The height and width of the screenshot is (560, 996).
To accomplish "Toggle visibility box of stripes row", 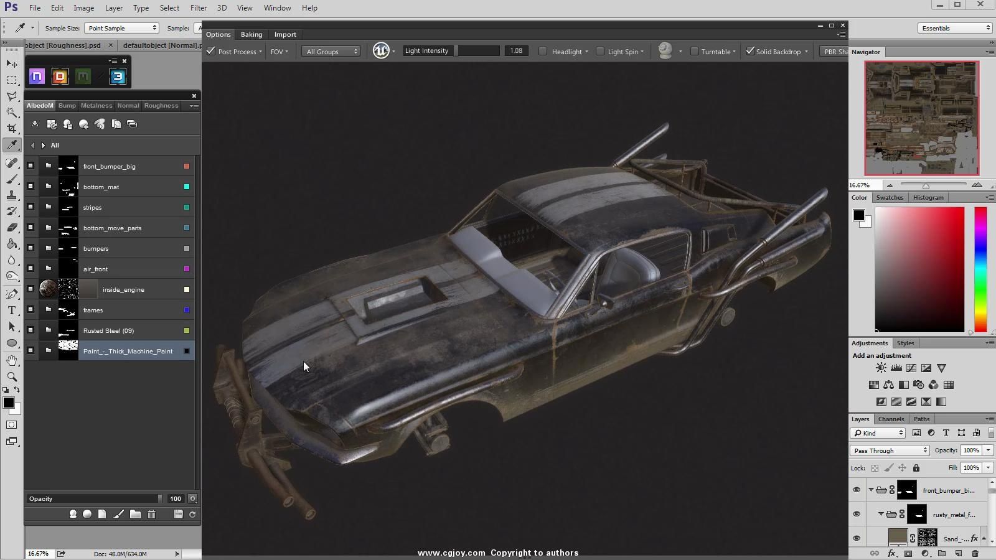I will click(31, 207).
